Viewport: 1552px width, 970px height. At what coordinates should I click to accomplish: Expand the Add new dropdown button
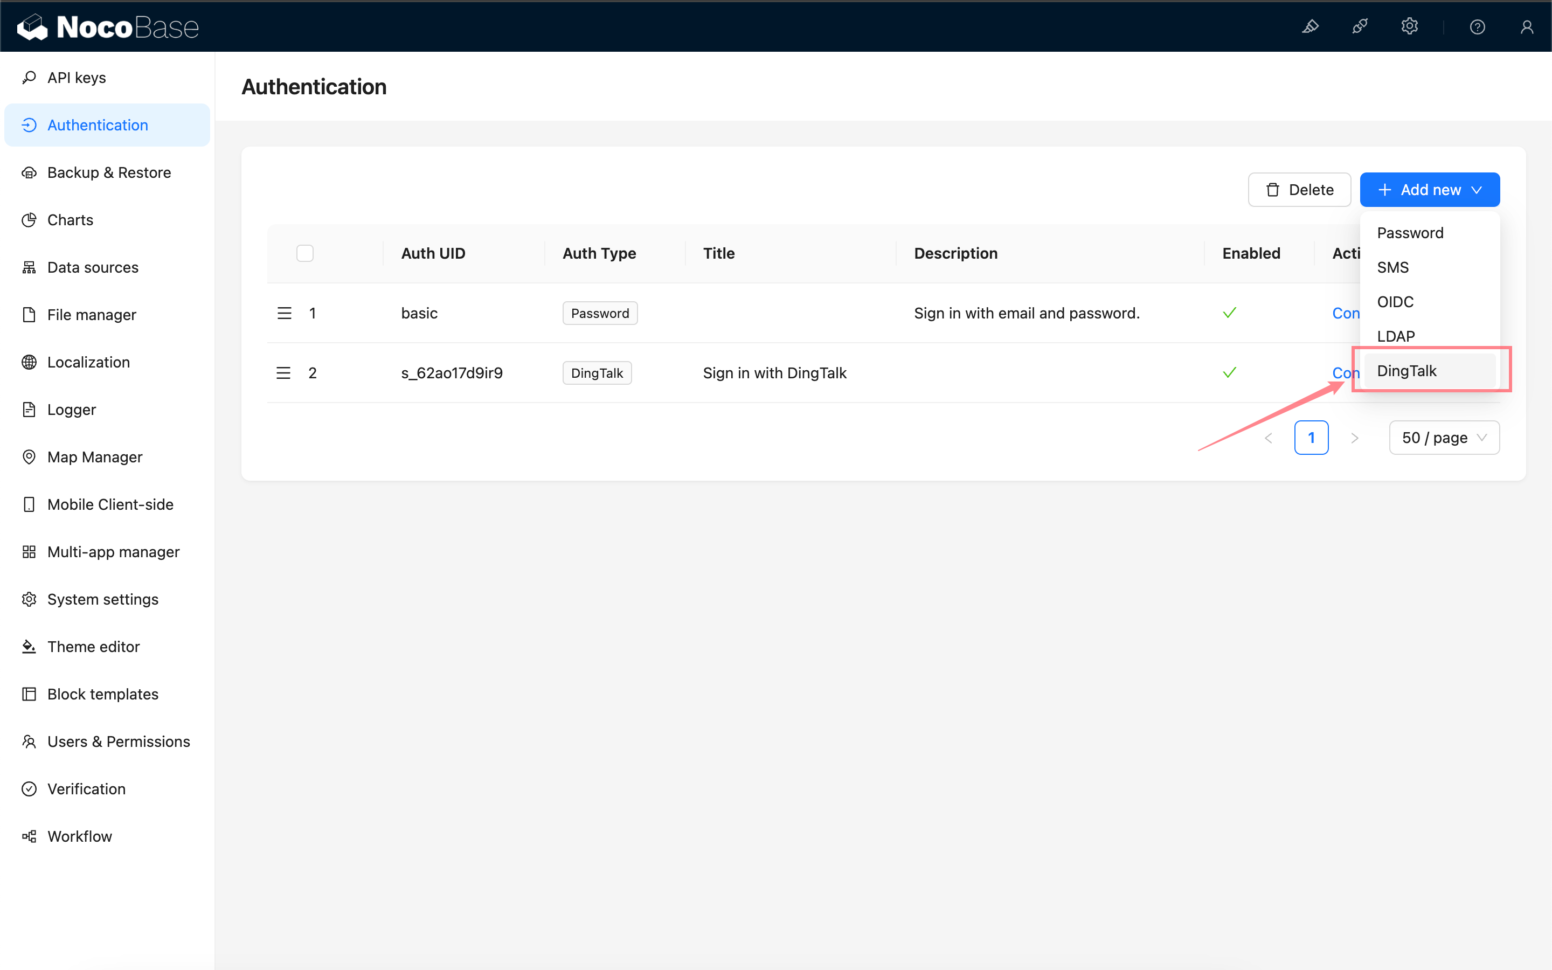pos(1430,190)
